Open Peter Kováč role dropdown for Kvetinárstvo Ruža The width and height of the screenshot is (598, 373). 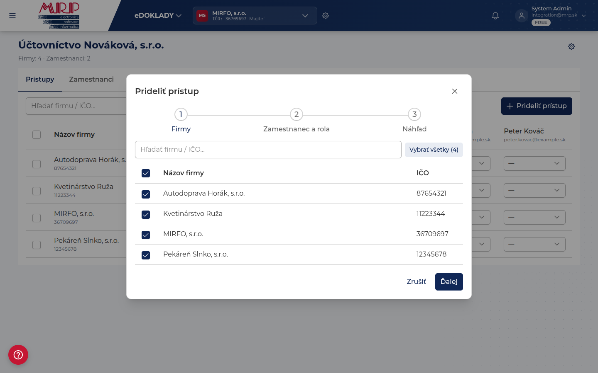click(534, 190)
